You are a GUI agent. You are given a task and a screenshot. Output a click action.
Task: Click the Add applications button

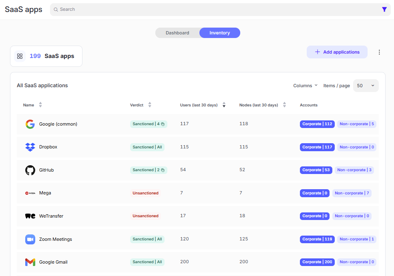pyautogui.click(x=337, y=52)
